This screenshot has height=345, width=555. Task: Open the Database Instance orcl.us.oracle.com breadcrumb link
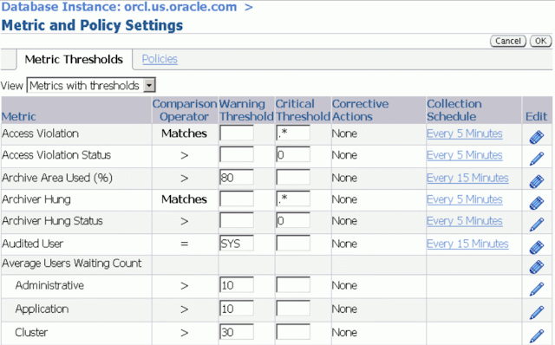(x=119, y=7)
